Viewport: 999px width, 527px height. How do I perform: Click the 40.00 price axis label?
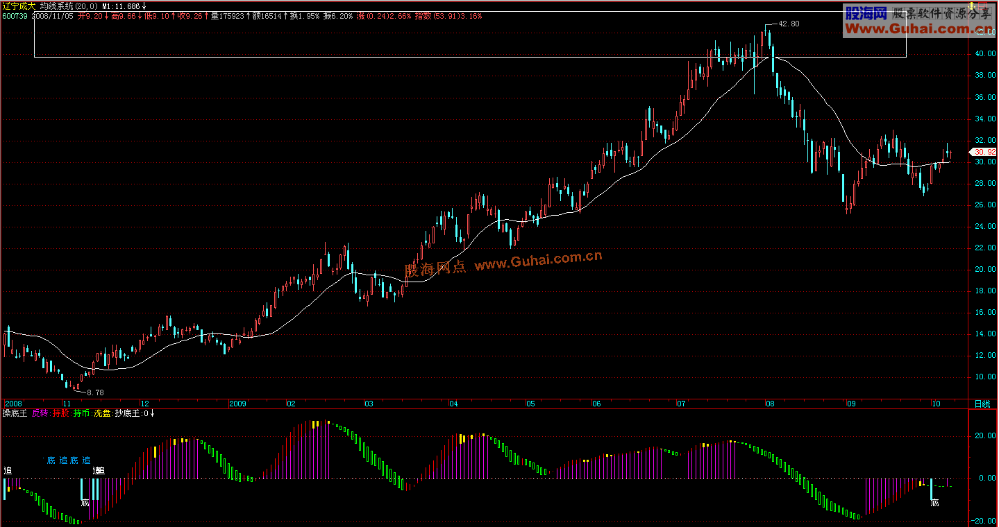[984, 54]
